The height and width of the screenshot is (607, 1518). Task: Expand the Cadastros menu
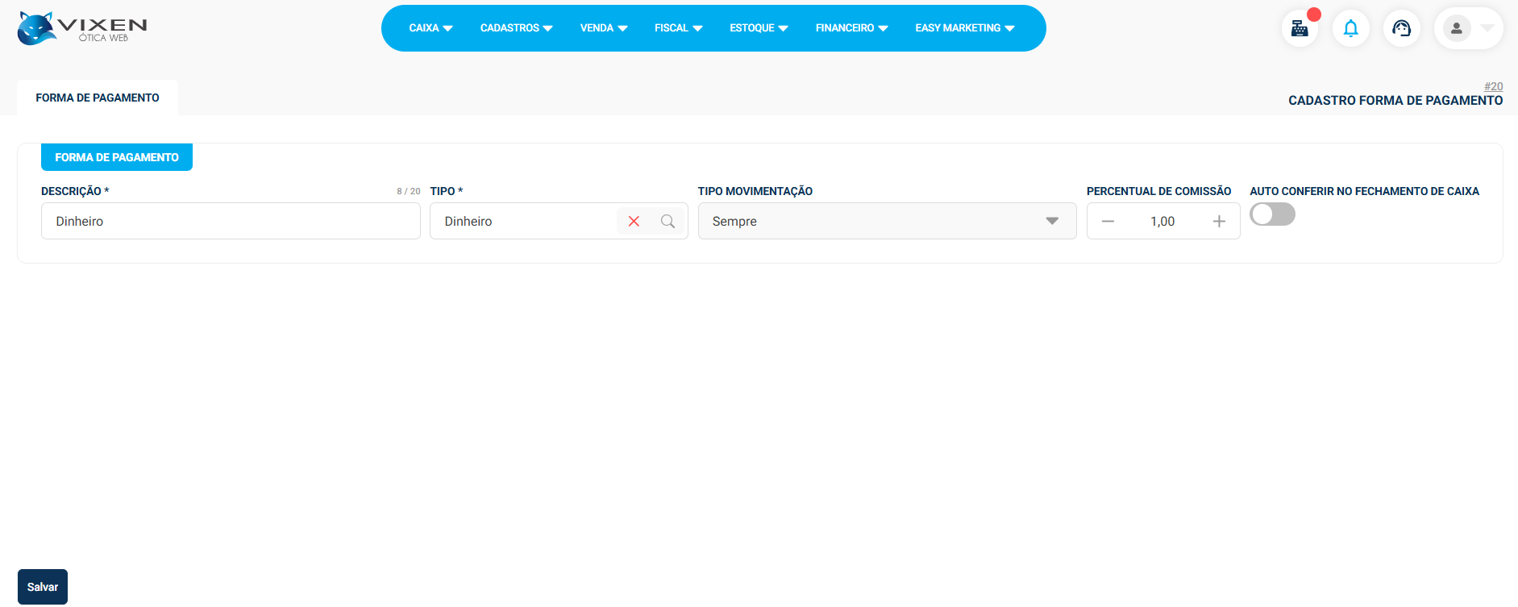click(x=516, y=28)
